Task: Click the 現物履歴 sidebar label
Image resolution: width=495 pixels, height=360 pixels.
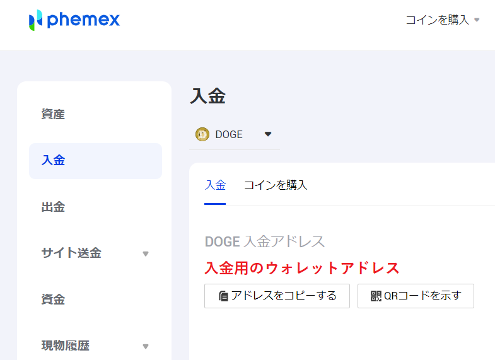Action: tap(66, 345)
